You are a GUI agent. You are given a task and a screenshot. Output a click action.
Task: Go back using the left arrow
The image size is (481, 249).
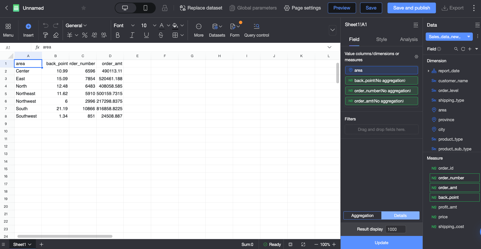[7, 8]
